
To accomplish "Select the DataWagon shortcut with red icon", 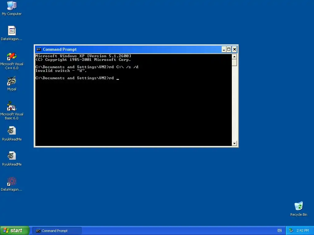I will tap(12, 184).
